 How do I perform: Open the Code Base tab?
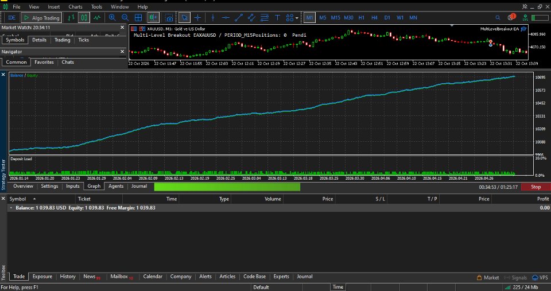(254, 277)
